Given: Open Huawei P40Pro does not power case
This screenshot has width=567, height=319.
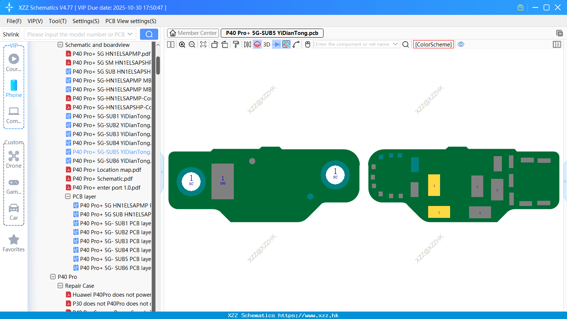Looking at the screenshot, I should tap(108, 294).
